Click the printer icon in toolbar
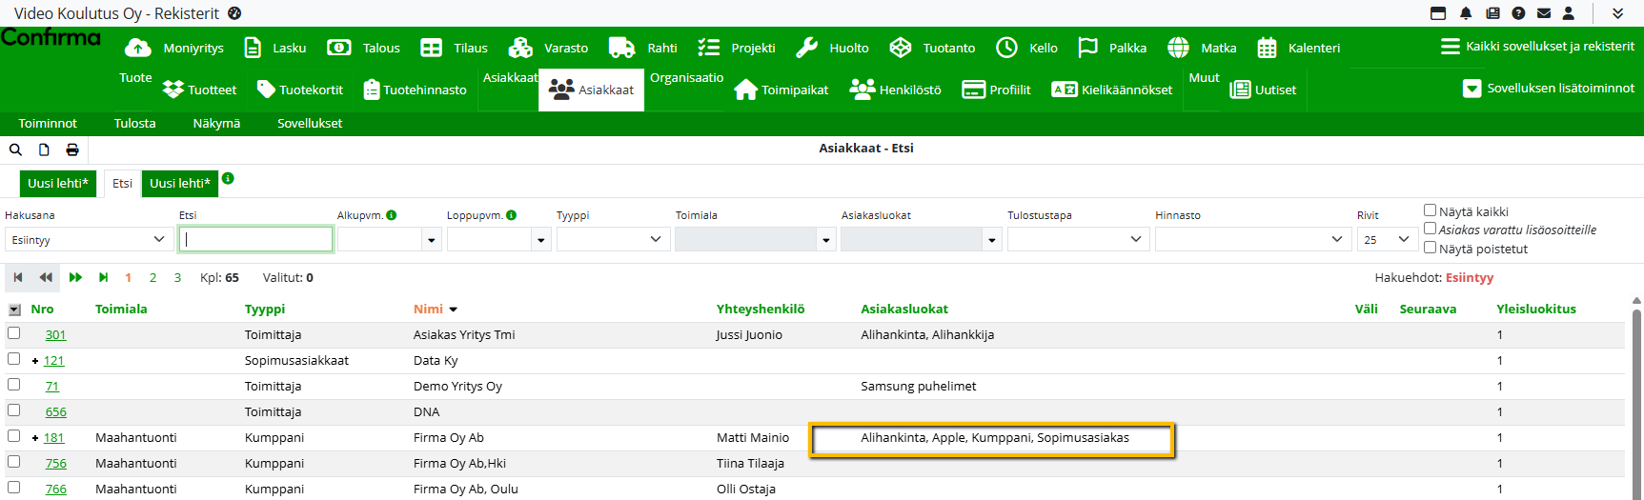The height and width of the screenshot is (500, 1644). tap(72, 150)
